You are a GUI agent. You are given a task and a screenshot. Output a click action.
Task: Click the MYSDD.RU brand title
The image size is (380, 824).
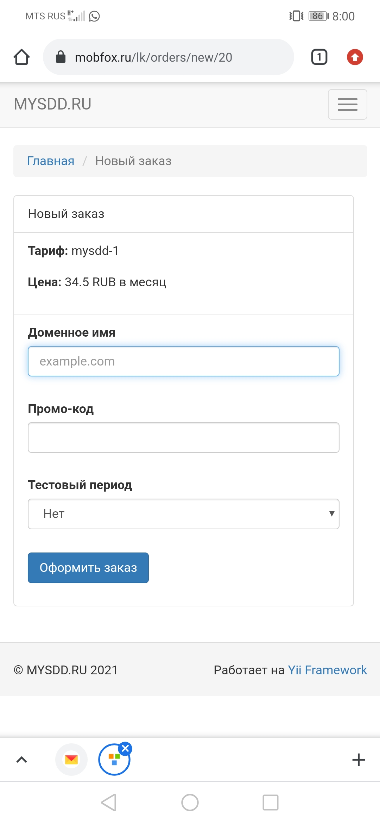[52, 104]
